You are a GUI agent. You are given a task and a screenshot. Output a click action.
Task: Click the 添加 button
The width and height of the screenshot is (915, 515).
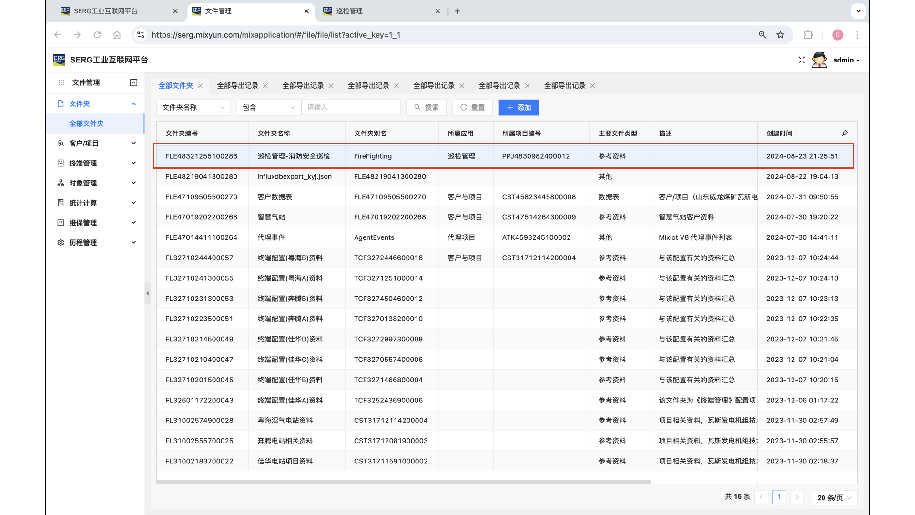[518, 107]
